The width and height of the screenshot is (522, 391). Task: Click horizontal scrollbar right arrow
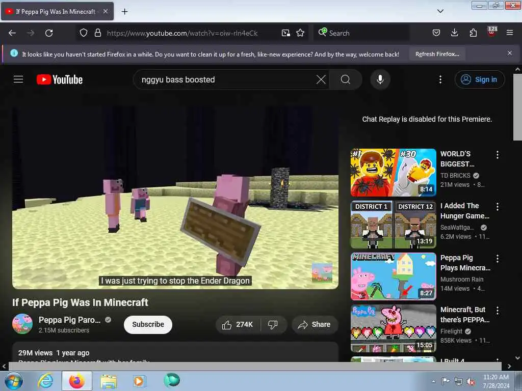coord(509,366)
